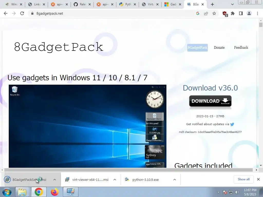Open the remote viewer taskbar app
This screenshot has width=263, height=197.
pyautogui.click(x=71, y=192)
